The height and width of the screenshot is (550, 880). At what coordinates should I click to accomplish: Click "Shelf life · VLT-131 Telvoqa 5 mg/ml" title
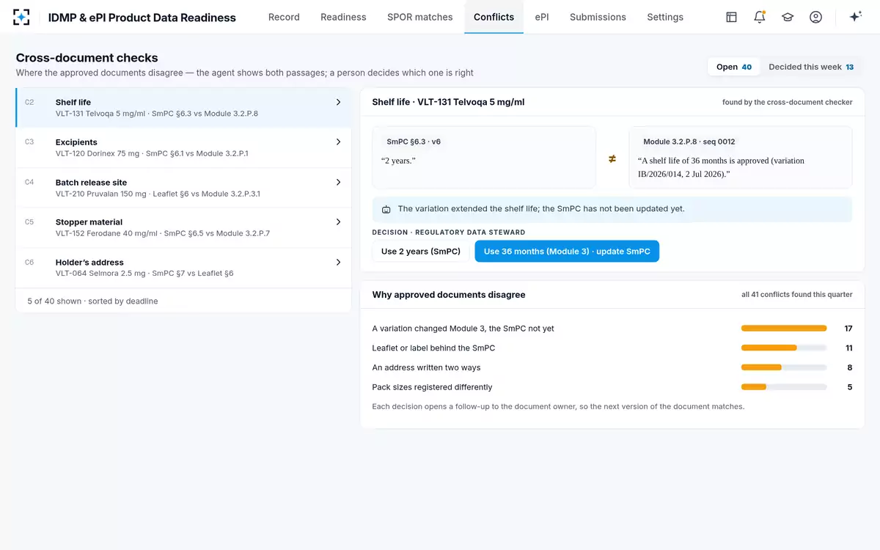pyautogui.click(x=448, y=102)
